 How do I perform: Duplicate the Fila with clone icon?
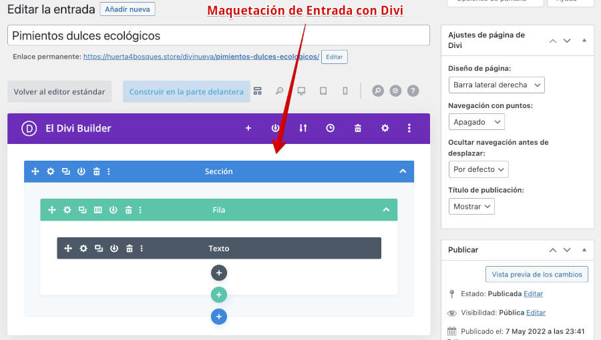click(x=82, y=210)
